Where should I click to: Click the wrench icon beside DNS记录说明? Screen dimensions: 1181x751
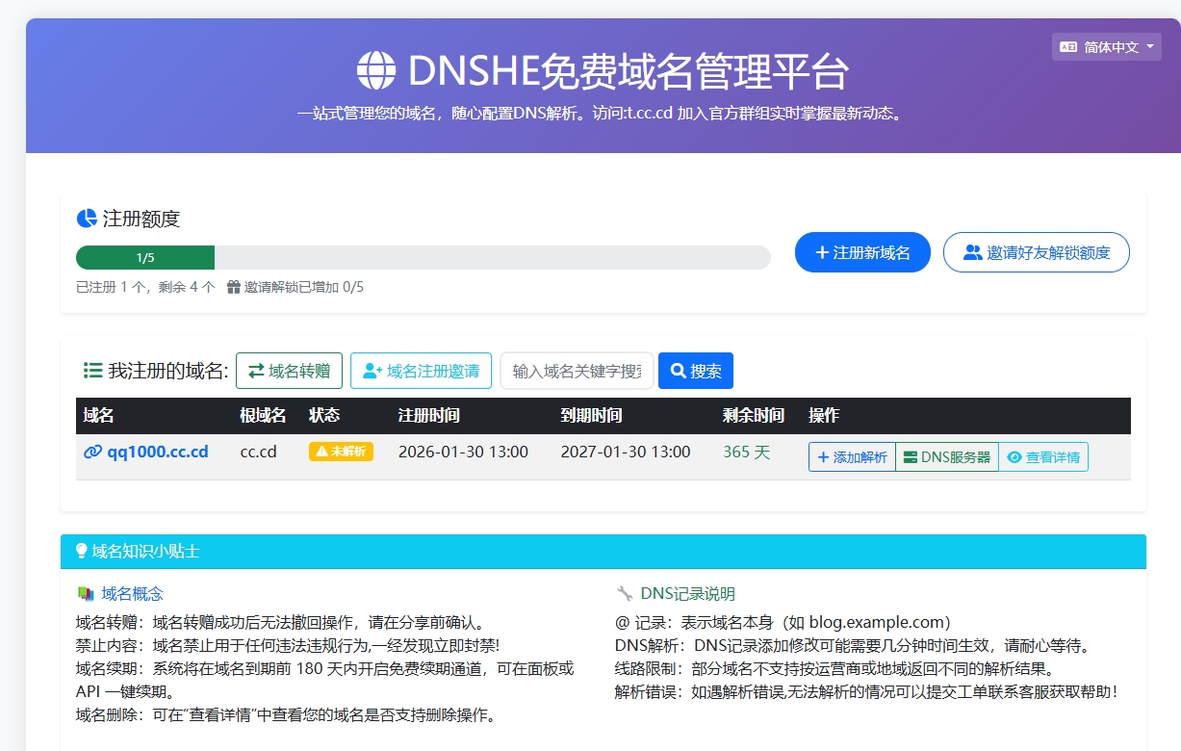point(625,594)
